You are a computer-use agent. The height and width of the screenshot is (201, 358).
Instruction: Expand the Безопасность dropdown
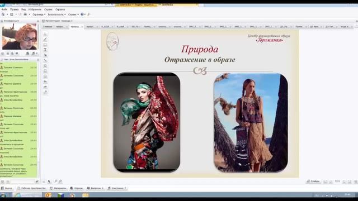click(56, 15)
